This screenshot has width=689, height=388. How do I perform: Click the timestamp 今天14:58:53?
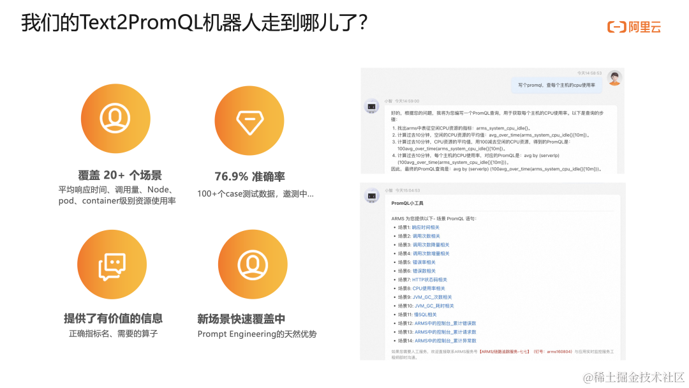point(589,73)
